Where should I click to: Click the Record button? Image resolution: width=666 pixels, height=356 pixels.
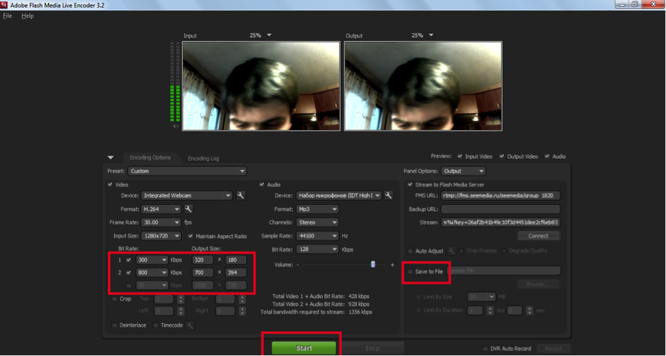coord(552,348)
